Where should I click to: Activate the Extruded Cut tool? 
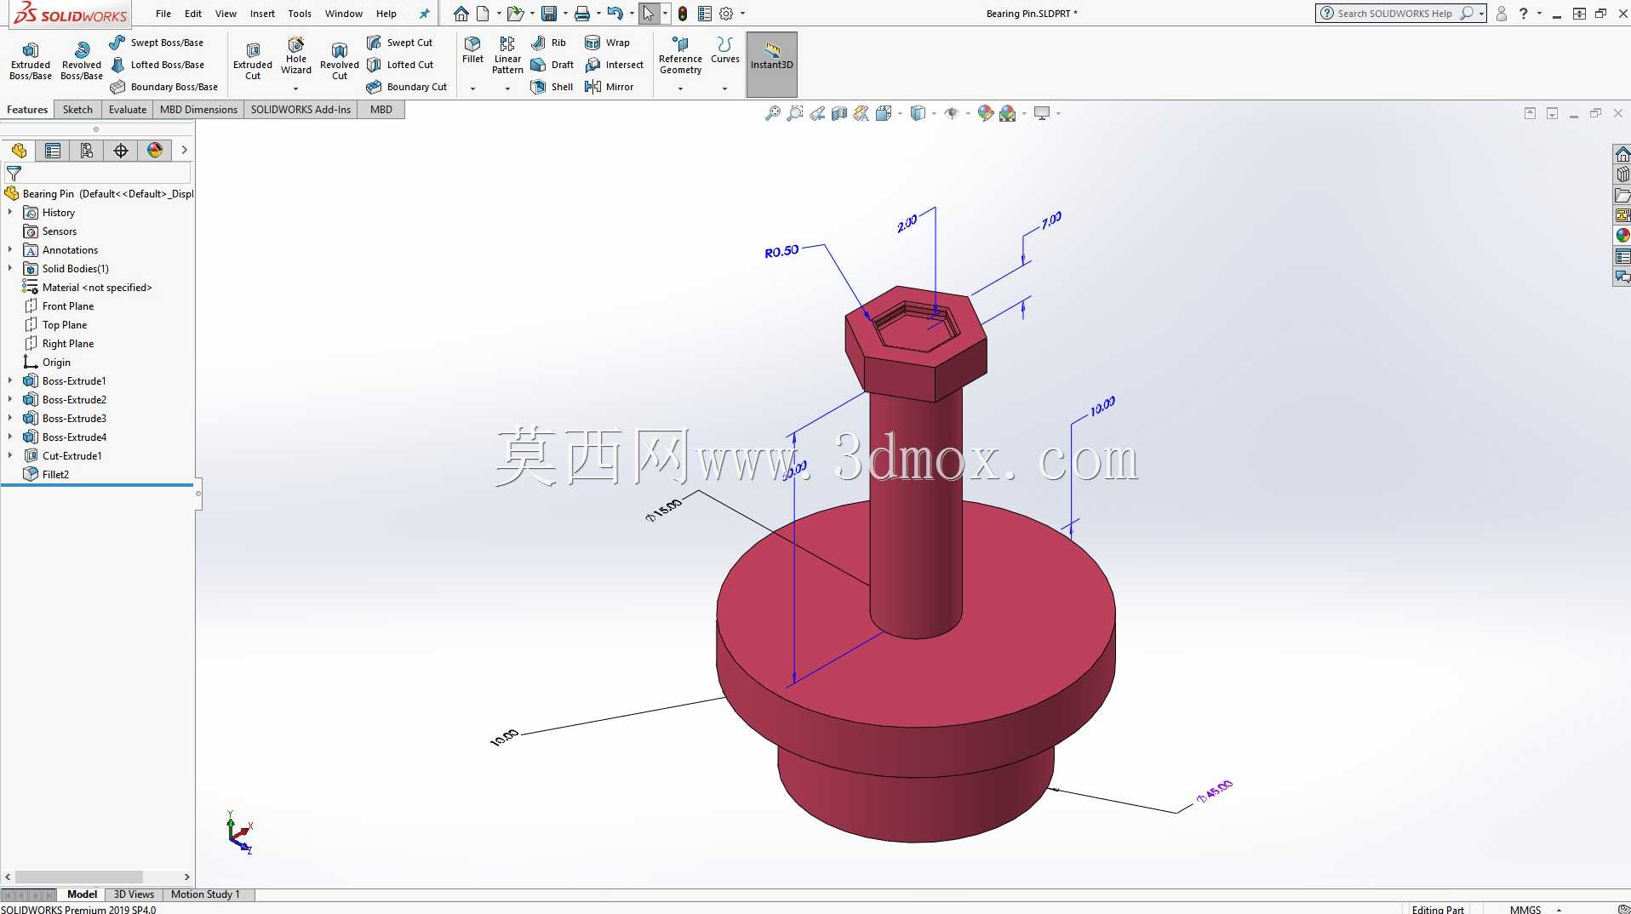[253, 60]
